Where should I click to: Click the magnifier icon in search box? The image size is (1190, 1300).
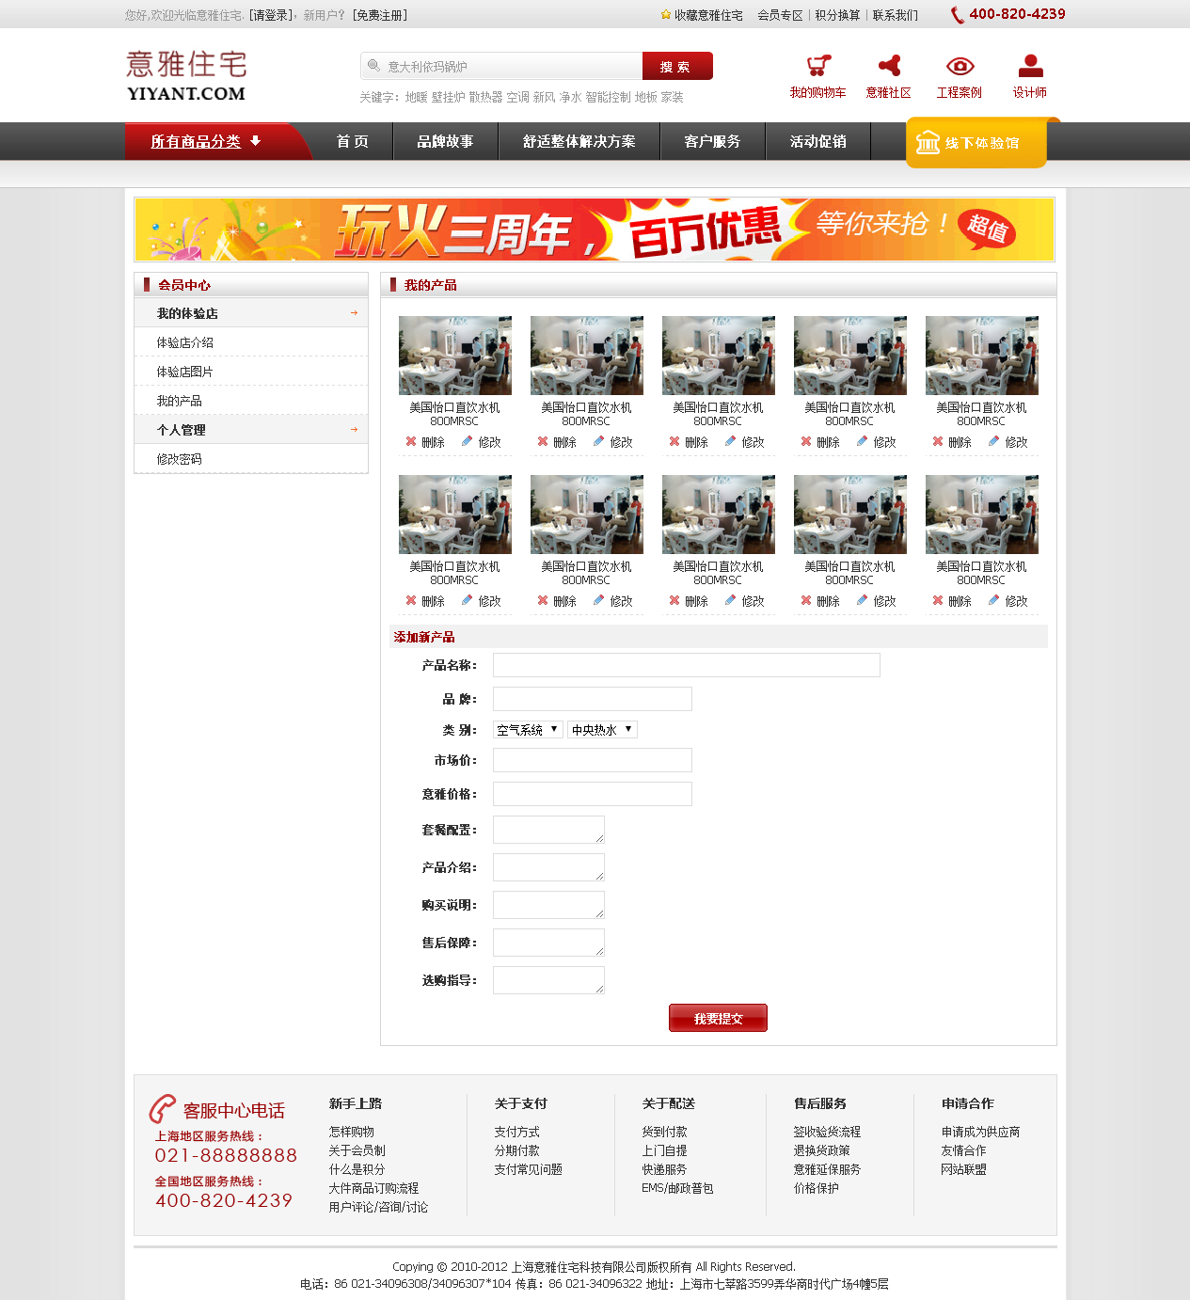(373, 66)
